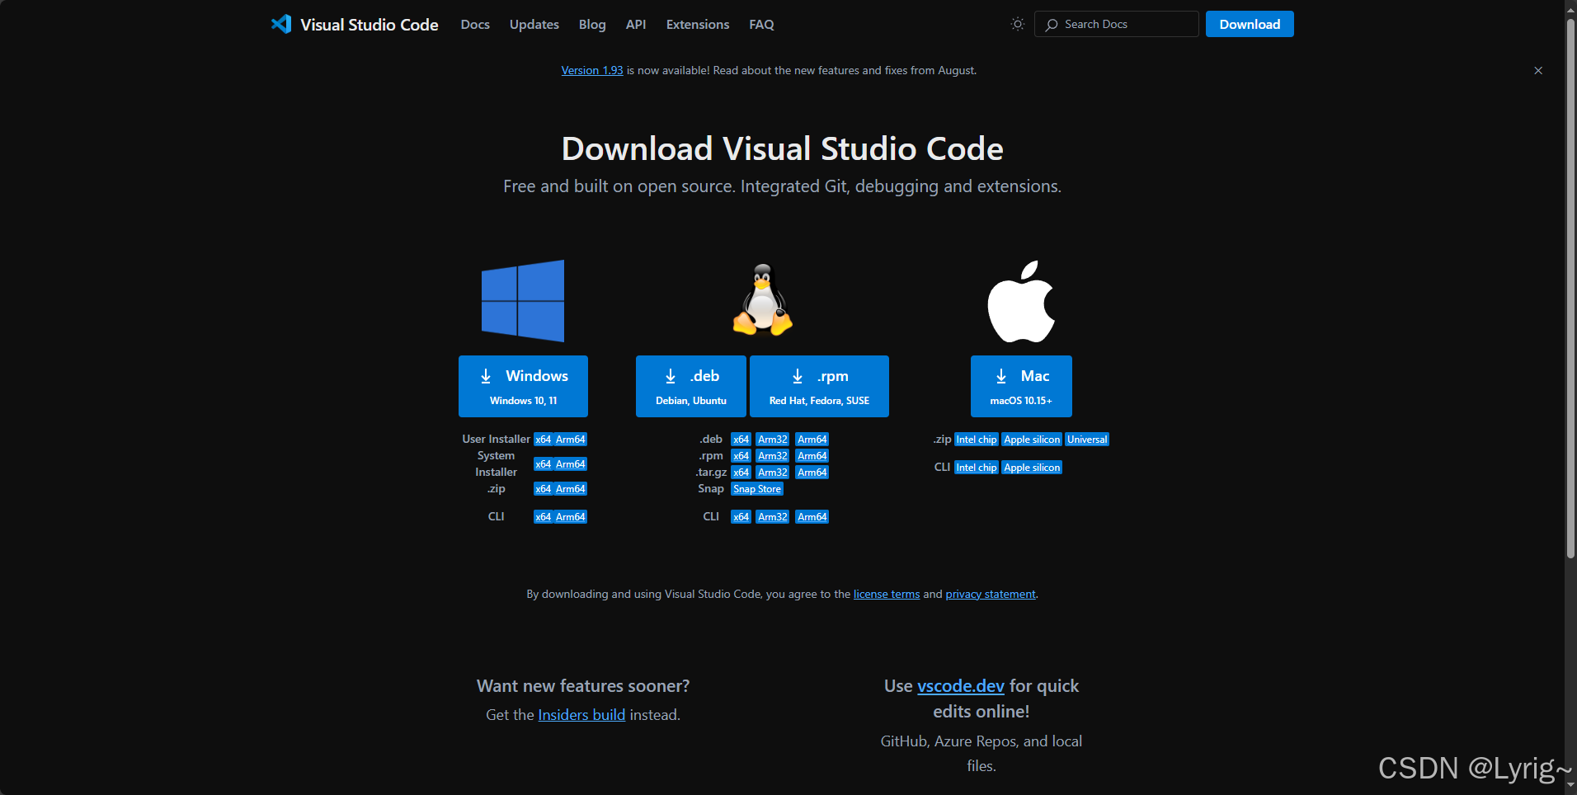Open the FAQ page
The image size is (1577, 795).
[x=761, y=25]
